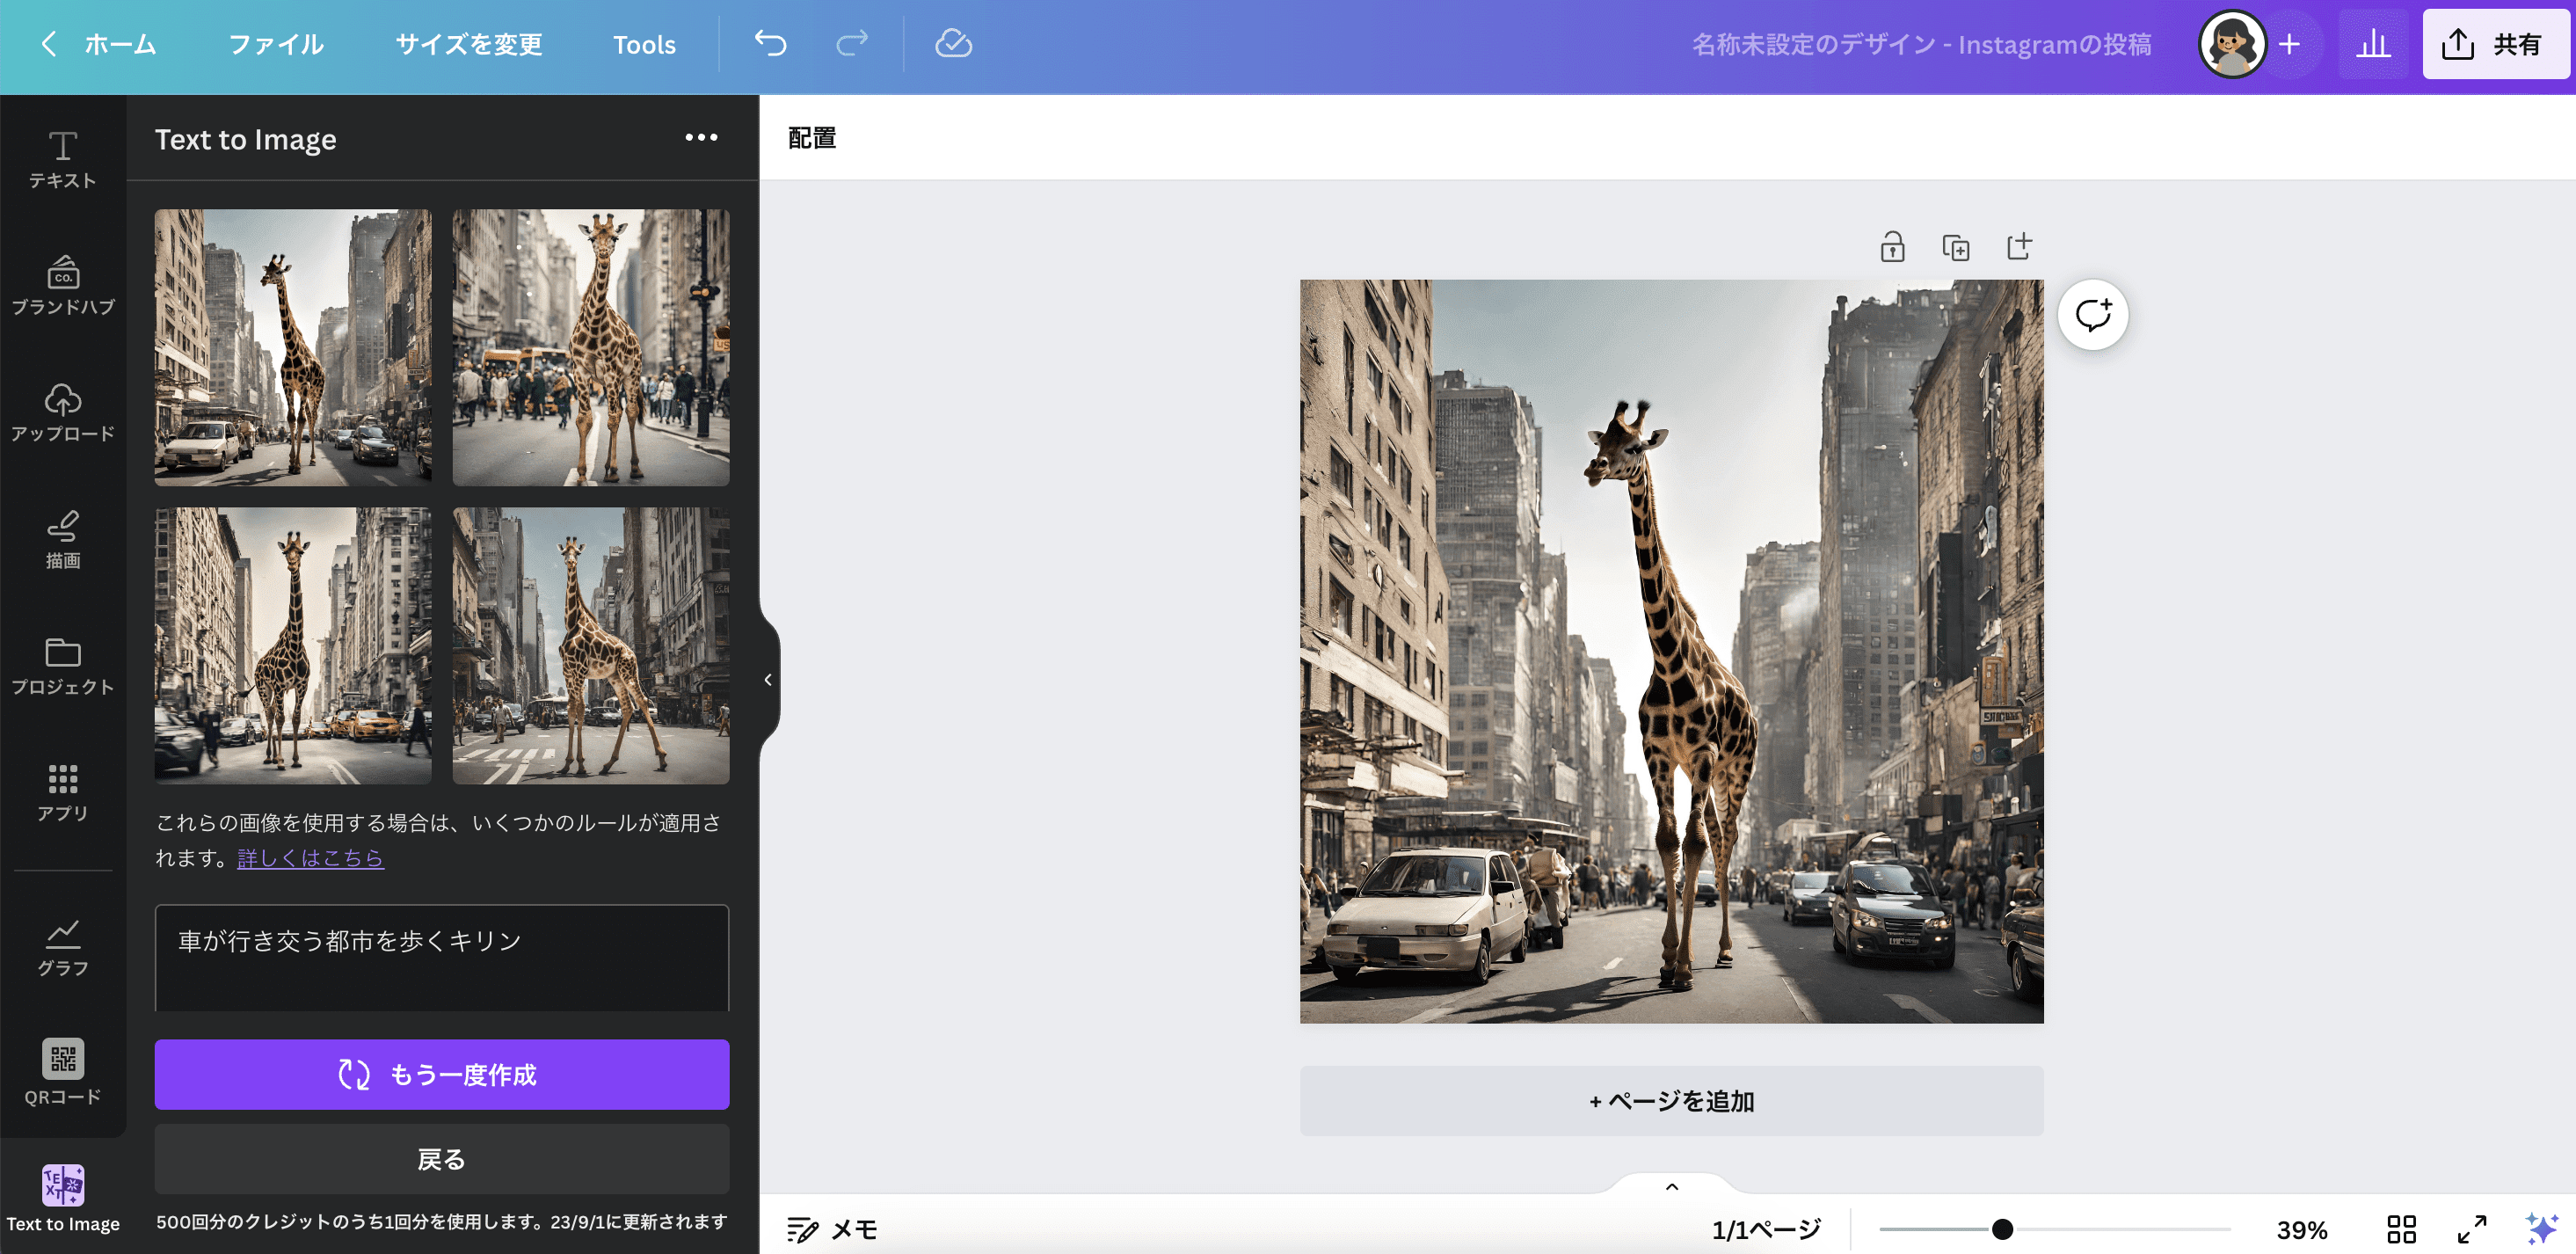Viewport: 2576px width, 1254px height.
Task: Click the add comment bubble icon
Action: pyautogui.click(x=2092, y=315)
